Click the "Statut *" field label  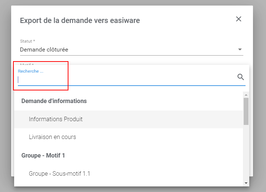(28, 41)
